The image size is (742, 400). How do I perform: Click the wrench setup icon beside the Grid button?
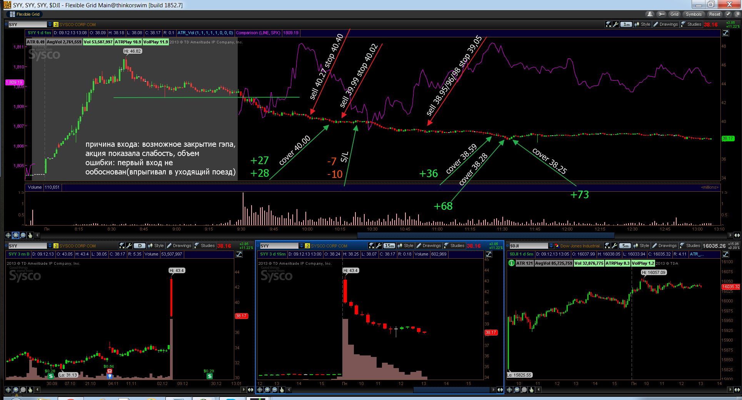[x=661, y=14]
